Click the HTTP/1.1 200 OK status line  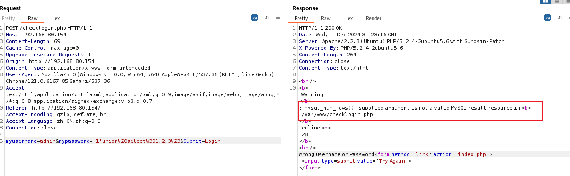pyautogui.click(x=320, y=28)
